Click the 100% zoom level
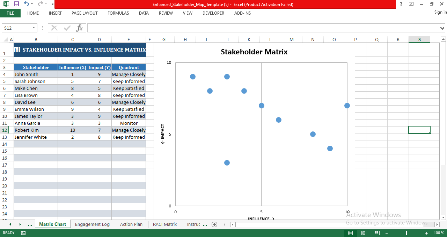Image resolution: width=447 pixels, height=237 pixels. [x=439, y=233]
